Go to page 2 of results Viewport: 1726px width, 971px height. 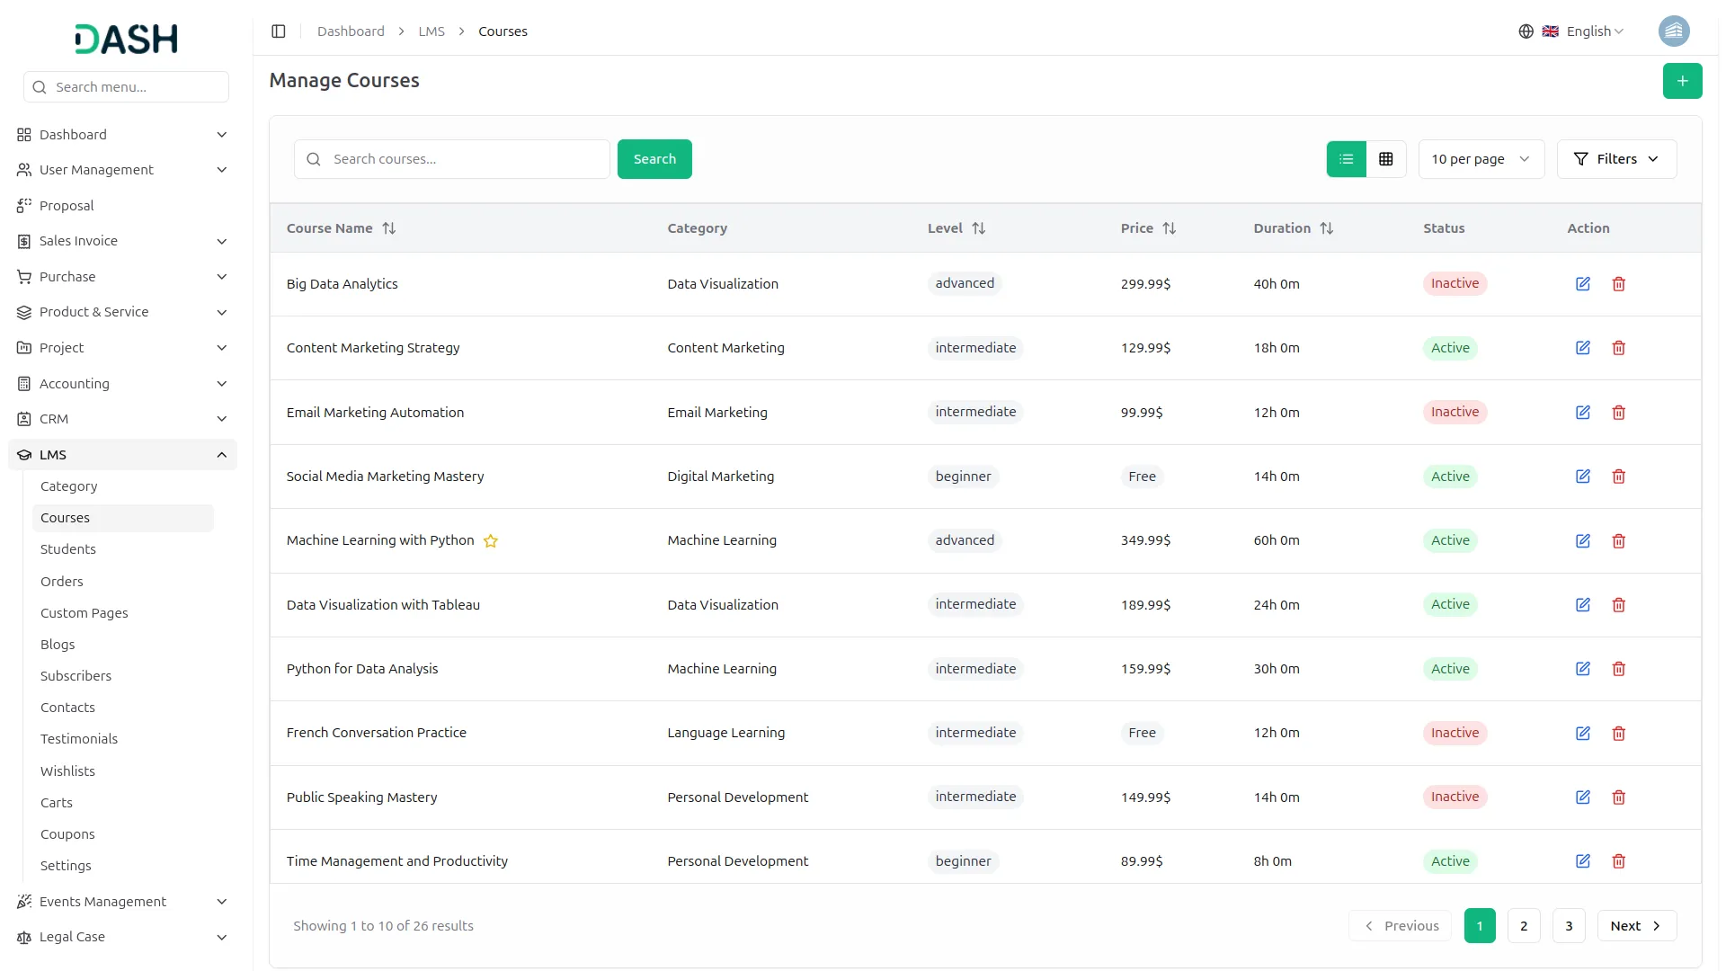coord(1523,926)
